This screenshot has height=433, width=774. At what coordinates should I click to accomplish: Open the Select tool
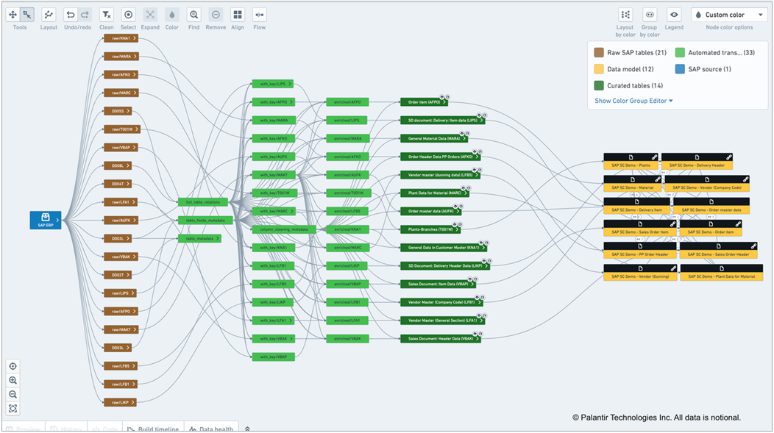point(128,15)
